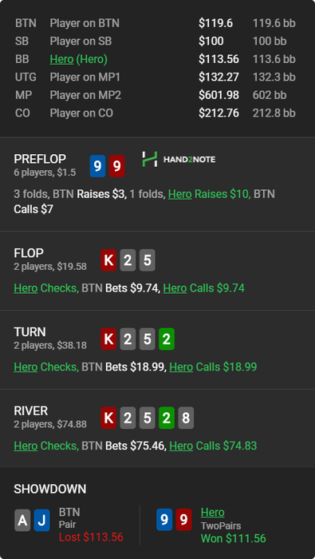315x559 pixels.
Task: Click Hero's red 9 card at showdown
Action: click(x=183, y=520)
